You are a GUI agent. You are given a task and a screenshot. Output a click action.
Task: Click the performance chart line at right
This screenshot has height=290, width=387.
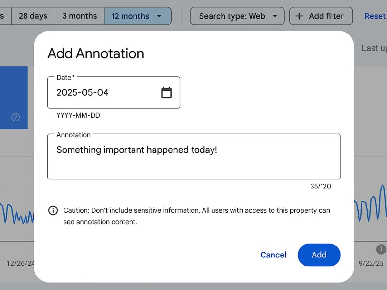(371, 206)
